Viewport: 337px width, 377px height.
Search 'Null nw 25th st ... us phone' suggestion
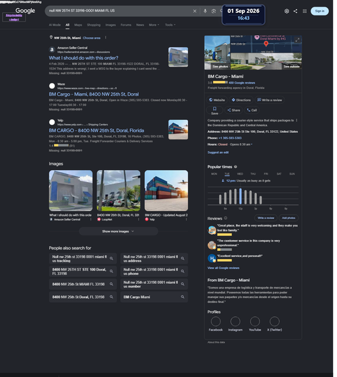pyautogui.click(x=154, y=271)
